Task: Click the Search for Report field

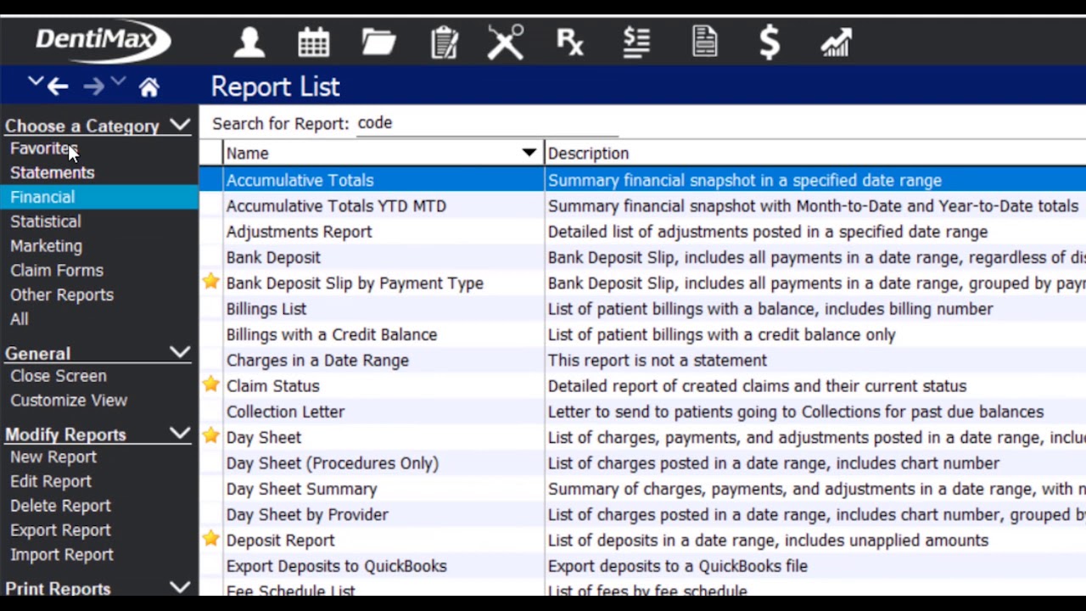Action: (x=487, y=124)
